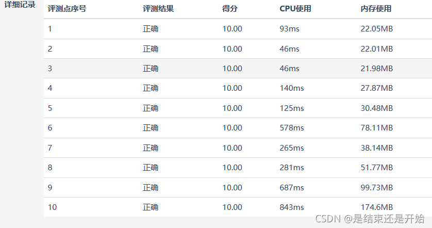Screen dimensions: 432x228
Task: Select test point number 8 cell
Action: pyautogui.click(x=50, y=168)
